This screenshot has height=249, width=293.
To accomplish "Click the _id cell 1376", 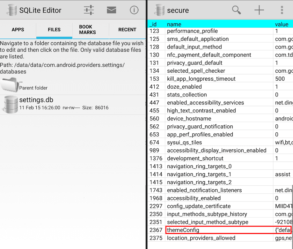I will pyautogui.click(x=156, y=159).
